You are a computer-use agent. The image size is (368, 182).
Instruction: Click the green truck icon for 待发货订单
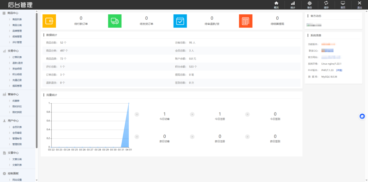click(x=115, y=21)
